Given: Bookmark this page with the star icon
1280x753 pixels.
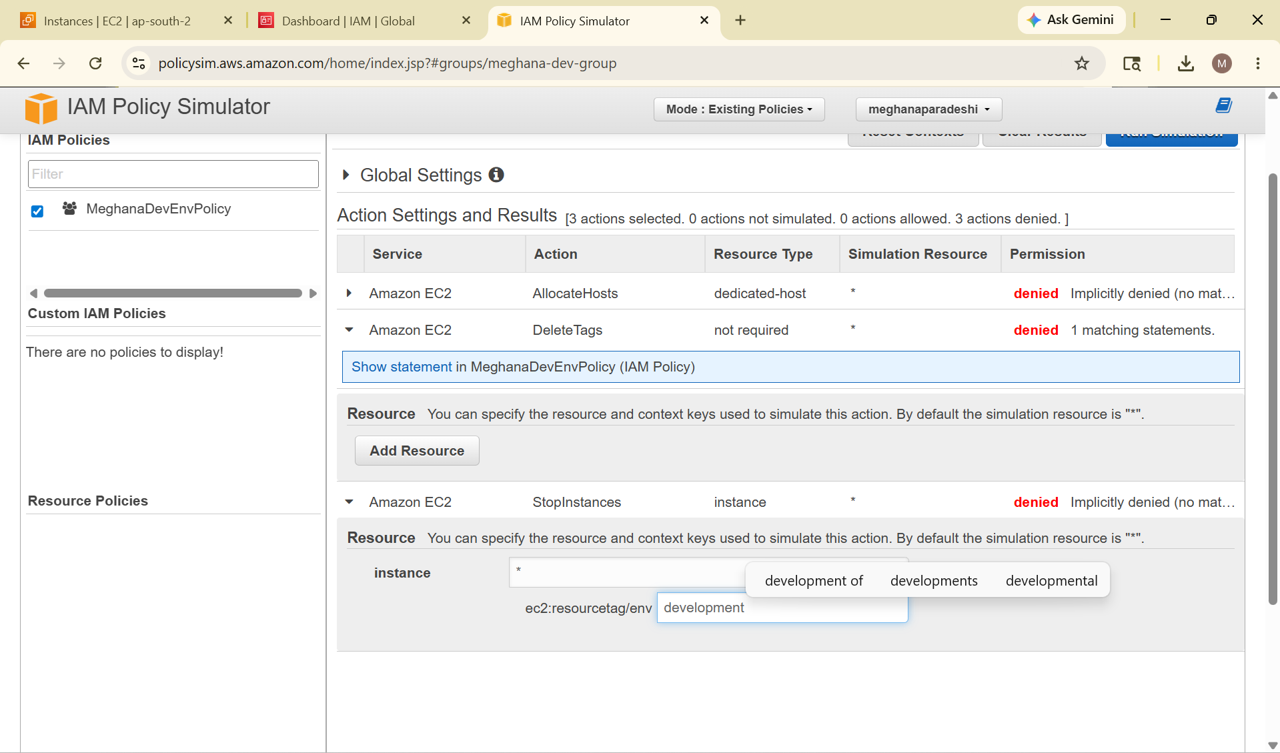Looking at the screenshot, I should tap(1082, 63).
